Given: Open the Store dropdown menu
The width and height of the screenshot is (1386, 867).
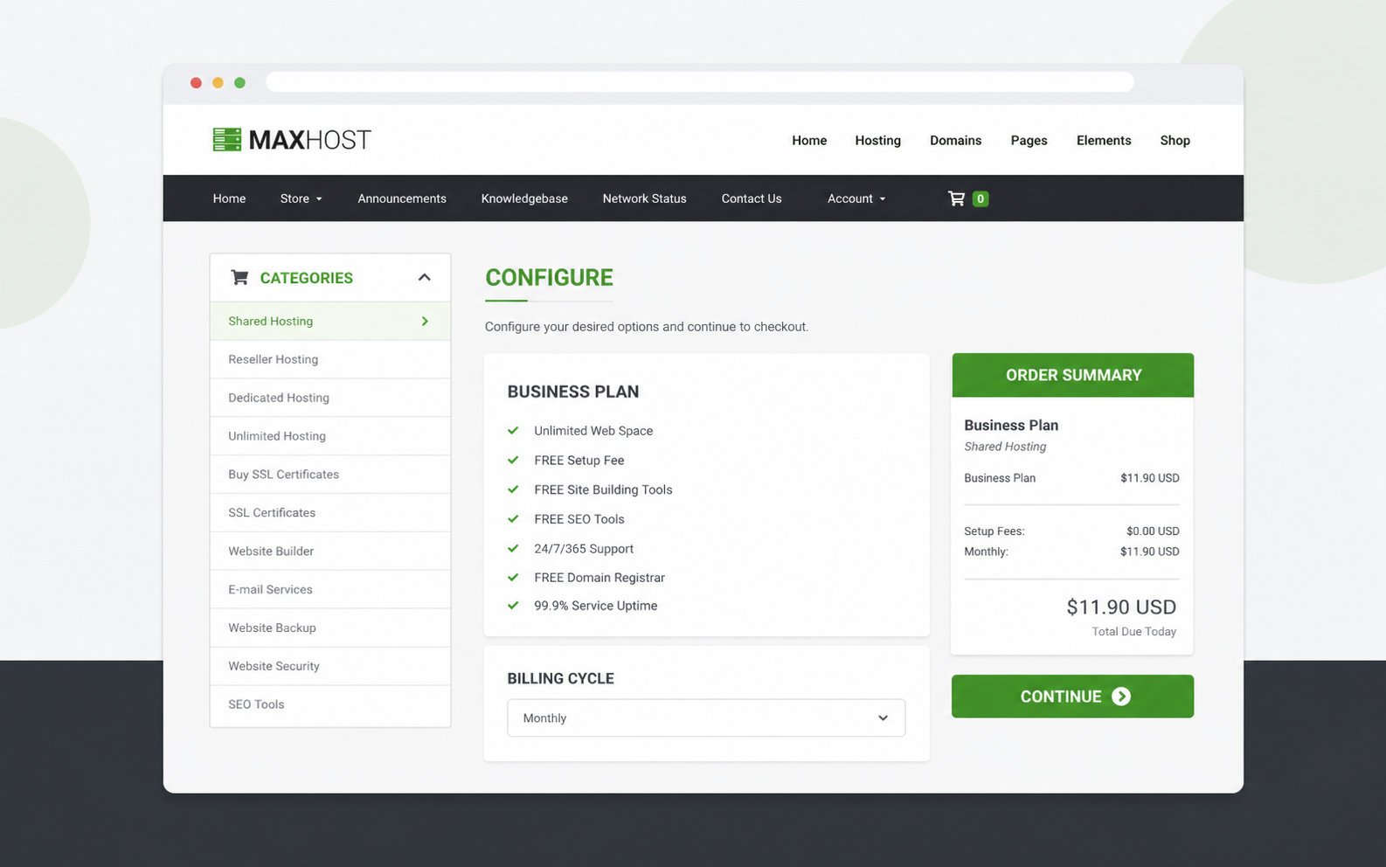Looking at the screenshot, I should [301, 198].
